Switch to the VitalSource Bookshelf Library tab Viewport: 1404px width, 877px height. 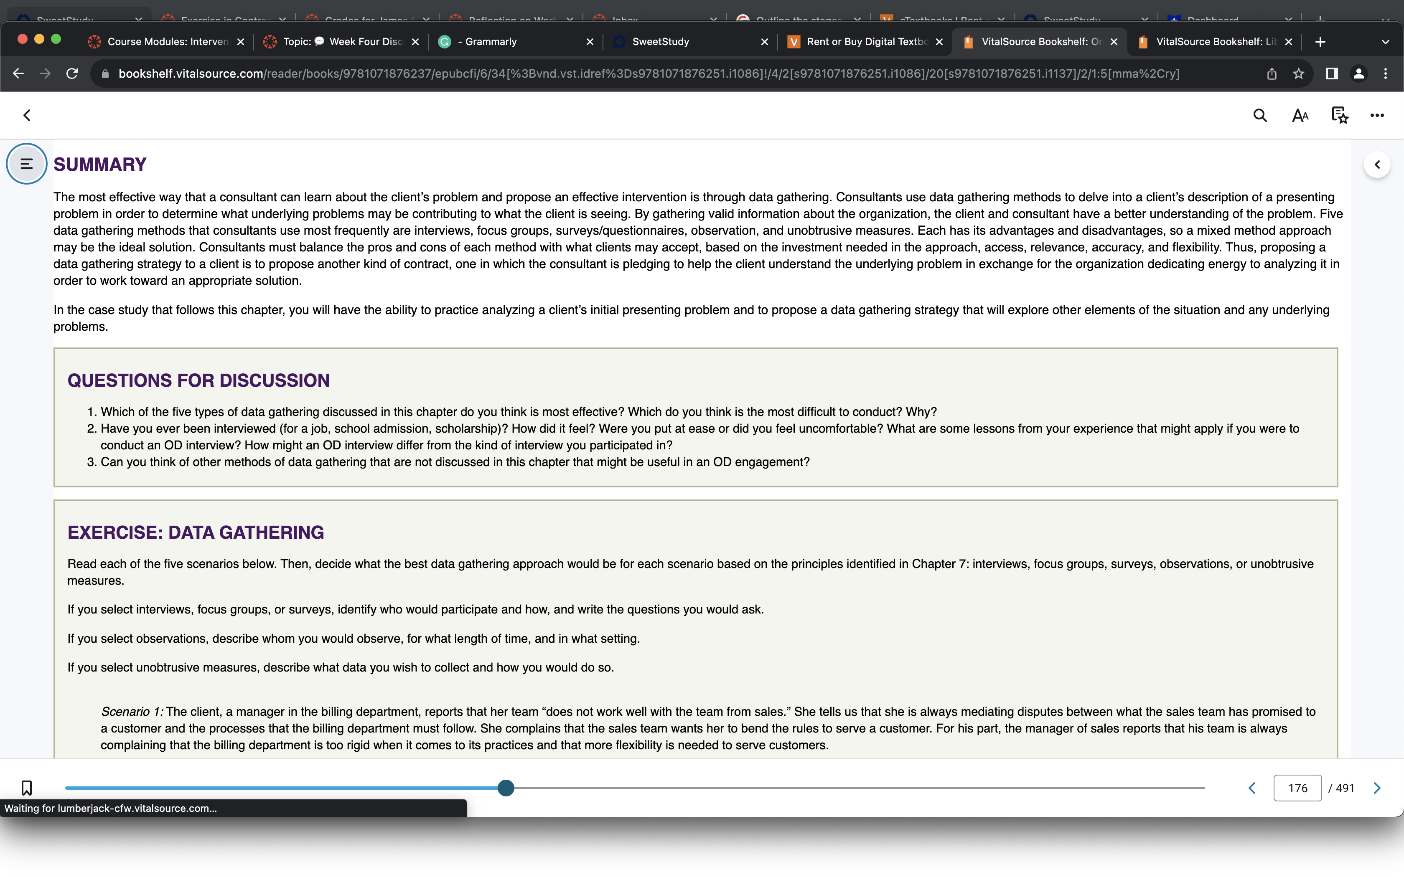tap(1215, 42)
